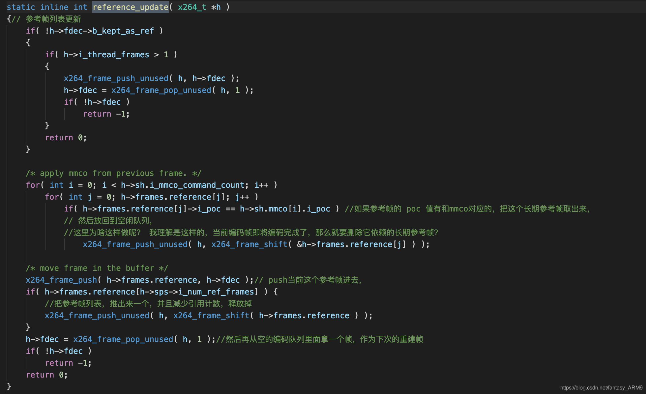This screenshot has width=646, height=394.
Task: Click the x264_t parameter type
Action: (192, 7)
